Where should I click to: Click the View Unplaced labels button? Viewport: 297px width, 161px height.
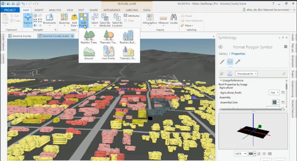(192, 21)
